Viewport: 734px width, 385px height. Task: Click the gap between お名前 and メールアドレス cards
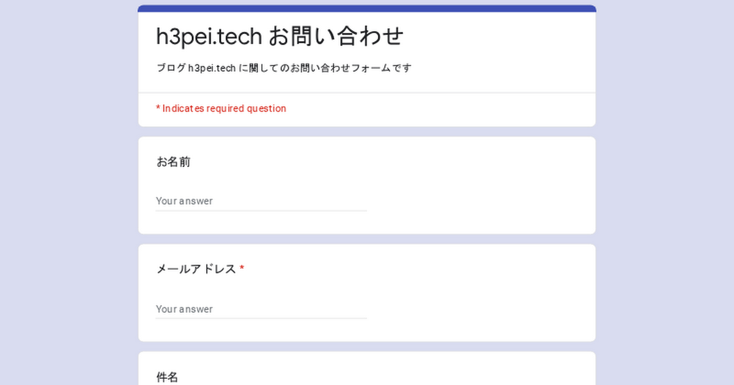pyautogui.click(x=367, y=239)
